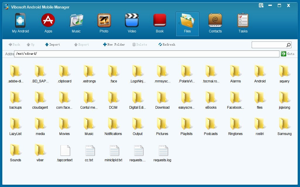Select the media folder
This screenshot has width=300, height=187.
pyautogui.click(x=40, y=127)
